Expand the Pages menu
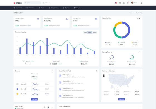This screenshot has height=109, width=156. tap(67, 8)
